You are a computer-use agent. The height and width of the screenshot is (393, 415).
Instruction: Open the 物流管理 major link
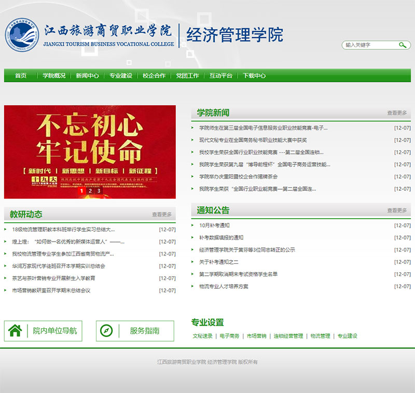pyautogui.click(x=320, y=336)
